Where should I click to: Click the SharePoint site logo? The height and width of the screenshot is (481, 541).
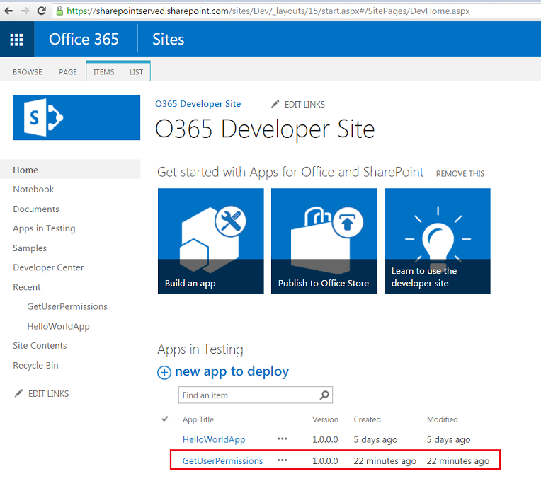tap(76, 117)
